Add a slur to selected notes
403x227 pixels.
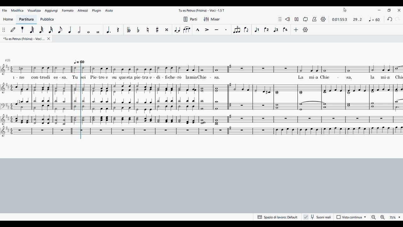(187, 30)
